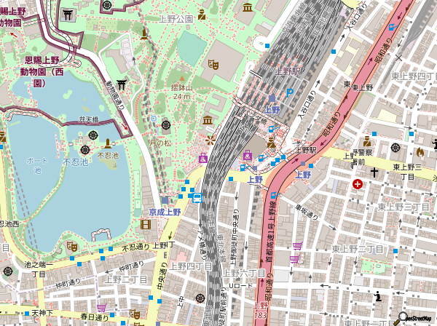Screen dimensions: 437x326
Task: Select the fire station flame icon
Action: point(420,152)
